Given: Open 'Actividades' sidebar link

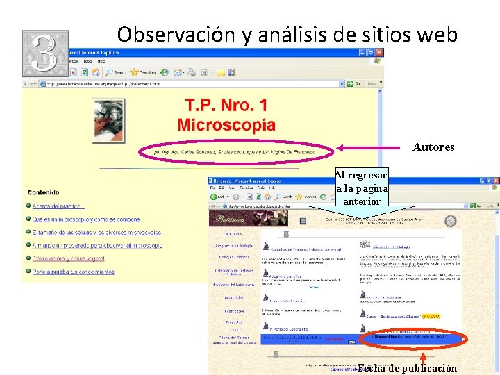Looking at the screenshot, I should tap(234, 297).
